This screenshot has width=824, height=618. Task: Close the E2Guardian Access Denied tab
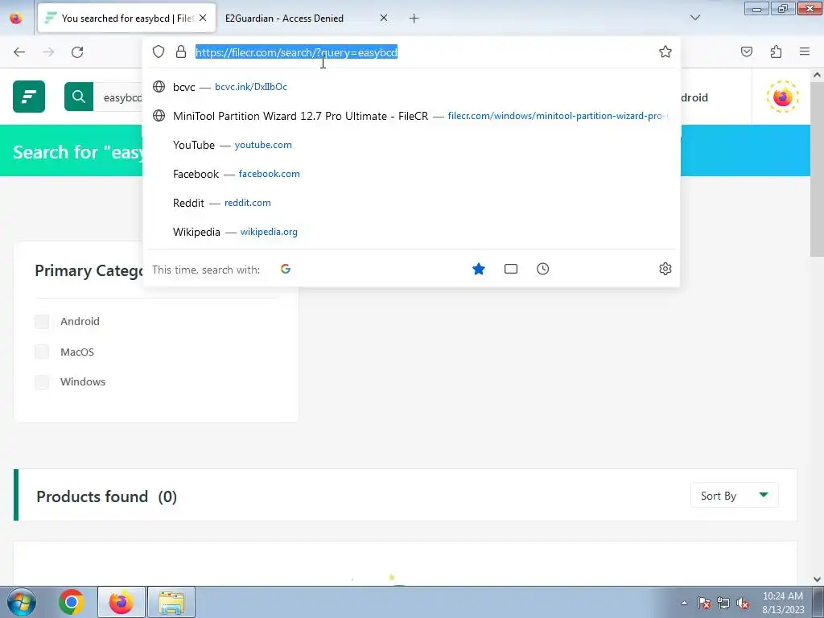coord(384,18)
